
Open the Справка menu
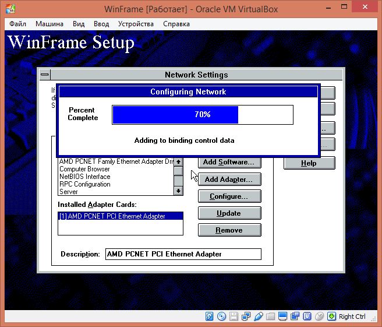click(176, 24)
